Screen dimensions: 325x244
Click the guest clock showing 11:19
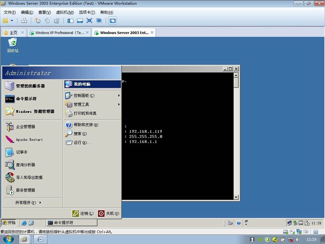316,223
